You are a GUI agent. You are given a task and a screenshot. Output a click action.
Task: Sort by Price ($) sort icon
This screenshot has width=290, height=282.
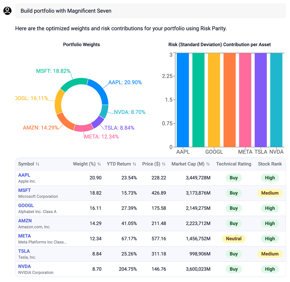coord(164,164)
